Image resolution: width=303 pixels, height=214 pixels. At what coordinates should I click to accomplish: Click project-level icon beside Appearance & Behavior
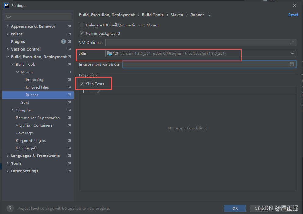(x=69, y=26)
